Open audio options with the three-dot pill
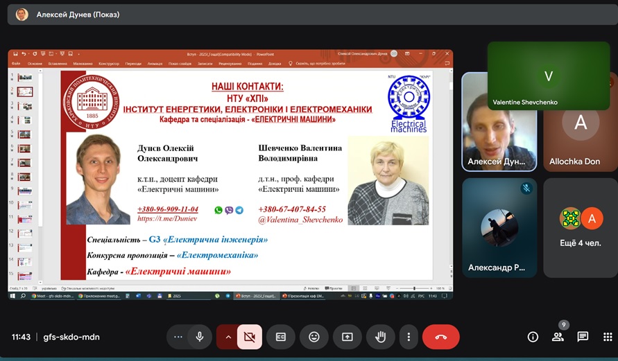This screenshot has height=361, width=618. coord(178,337)
